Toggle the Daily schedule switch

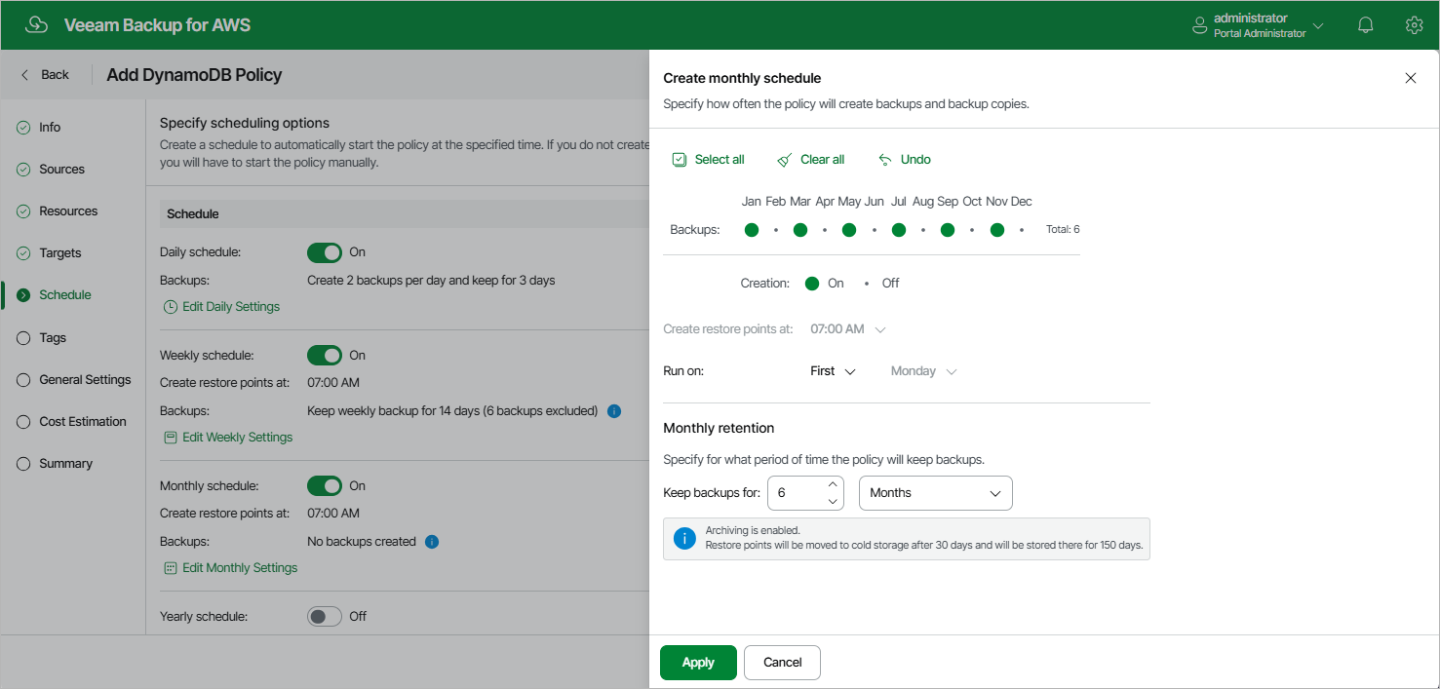click(x=325, y=252)
